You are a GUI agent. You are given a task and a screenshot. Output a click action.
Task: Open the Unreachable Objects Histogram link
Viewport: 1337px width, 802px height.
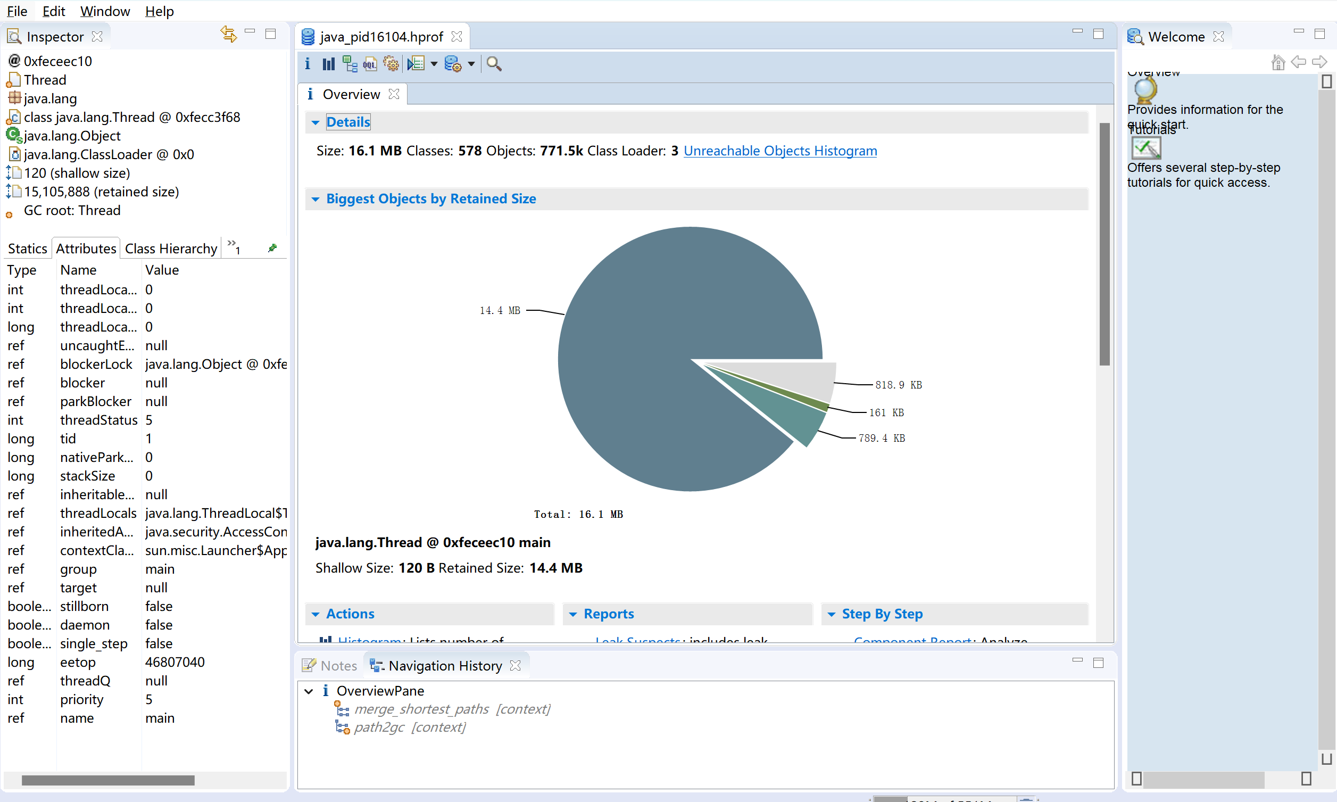pyautogui.click(x=780, y=151)
